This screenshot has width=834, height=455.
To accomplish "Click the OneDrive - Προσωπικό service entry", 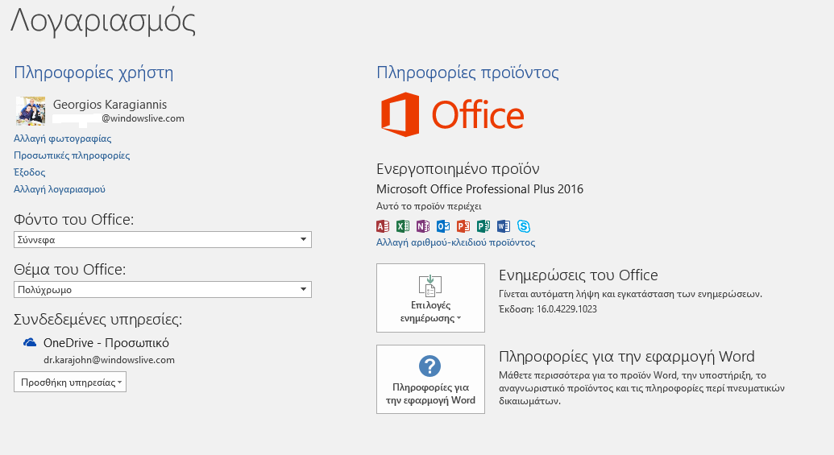I will click(x=106, y=343).
